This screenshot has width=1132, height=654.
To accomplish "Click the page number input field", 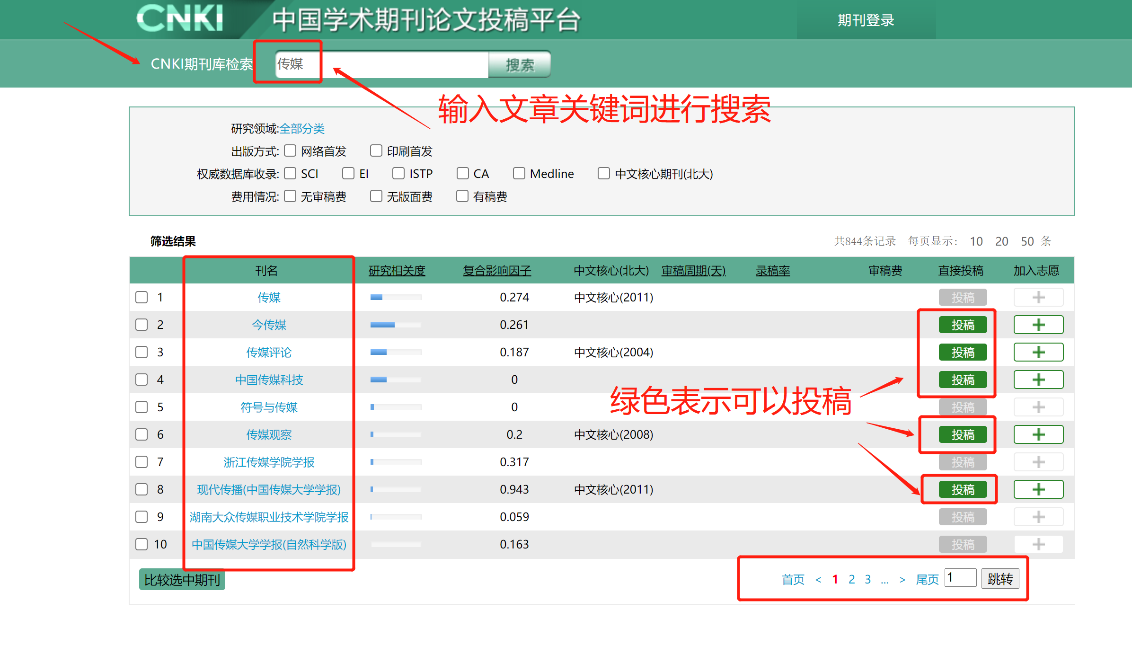I will (x=960, y=578).
